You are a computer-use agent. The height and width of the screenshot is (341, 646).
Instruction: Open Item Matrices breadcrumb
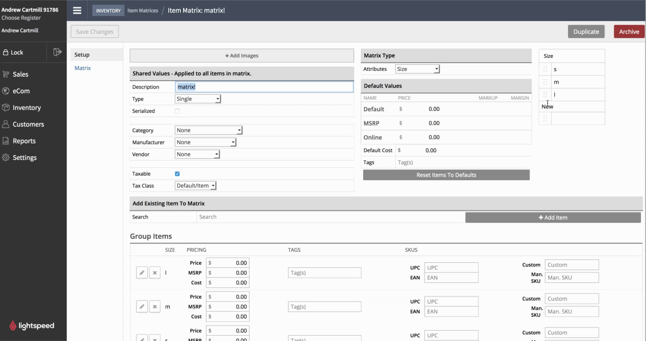pyautogui.click(x=143, y=10)
